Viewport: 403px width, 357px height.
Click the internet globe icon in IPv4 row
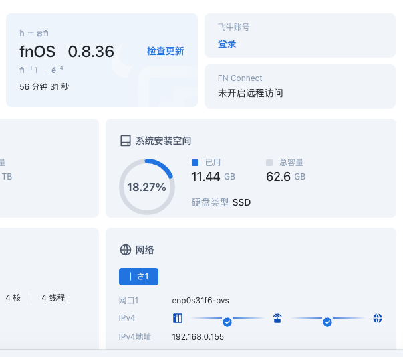(378, 318)
